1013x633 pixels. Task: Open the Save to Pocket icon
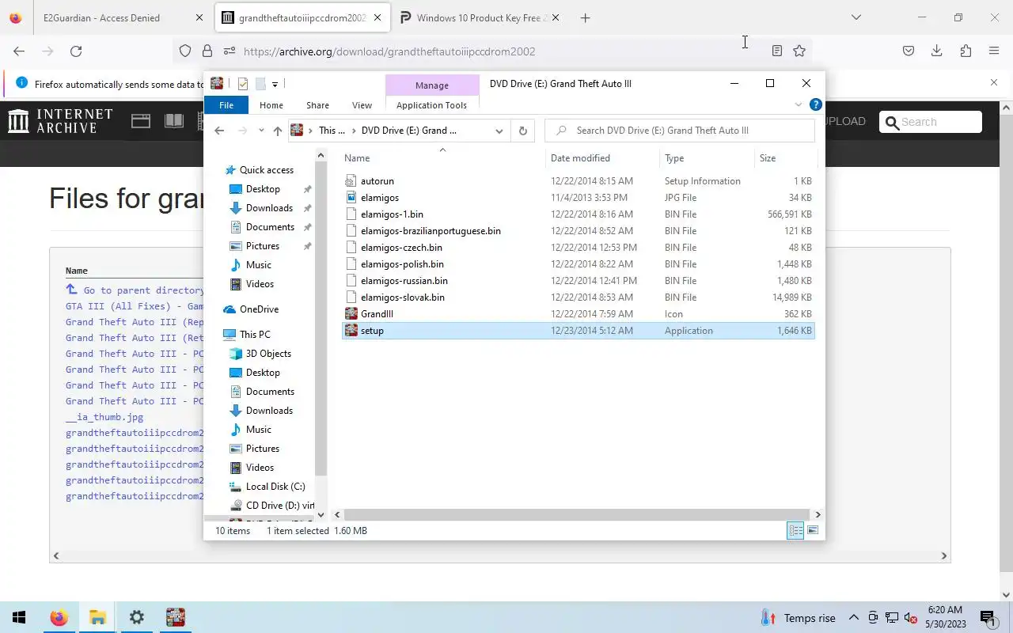(909, 51)
